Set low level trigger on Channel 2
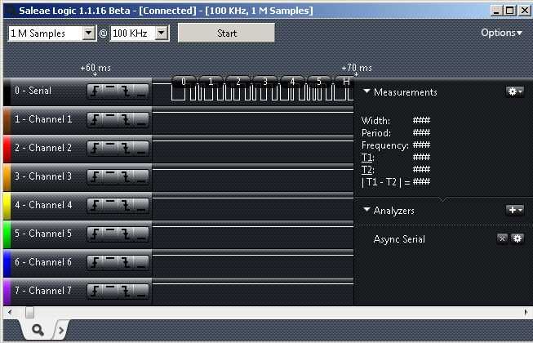The width and height of the screenshot is (533, 343). point(141,148)
